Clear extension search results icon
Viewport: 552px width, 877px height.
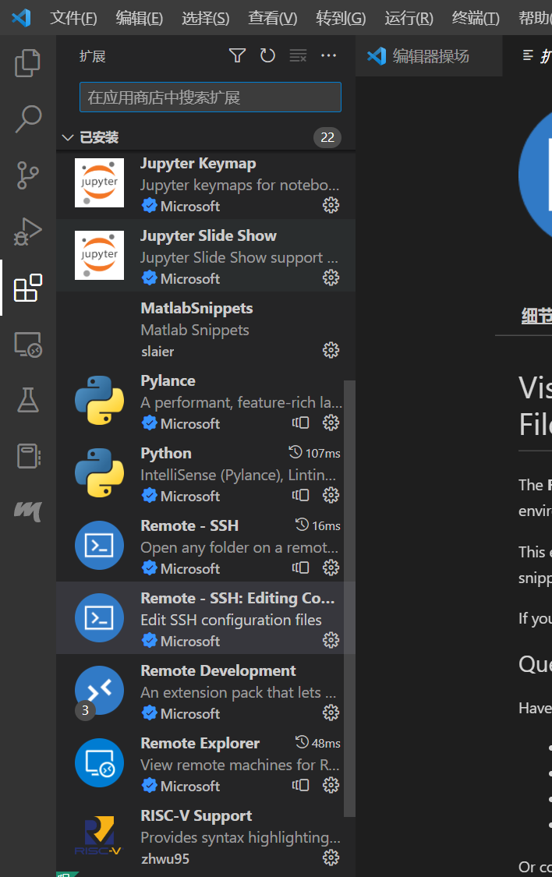click(298, 55)
